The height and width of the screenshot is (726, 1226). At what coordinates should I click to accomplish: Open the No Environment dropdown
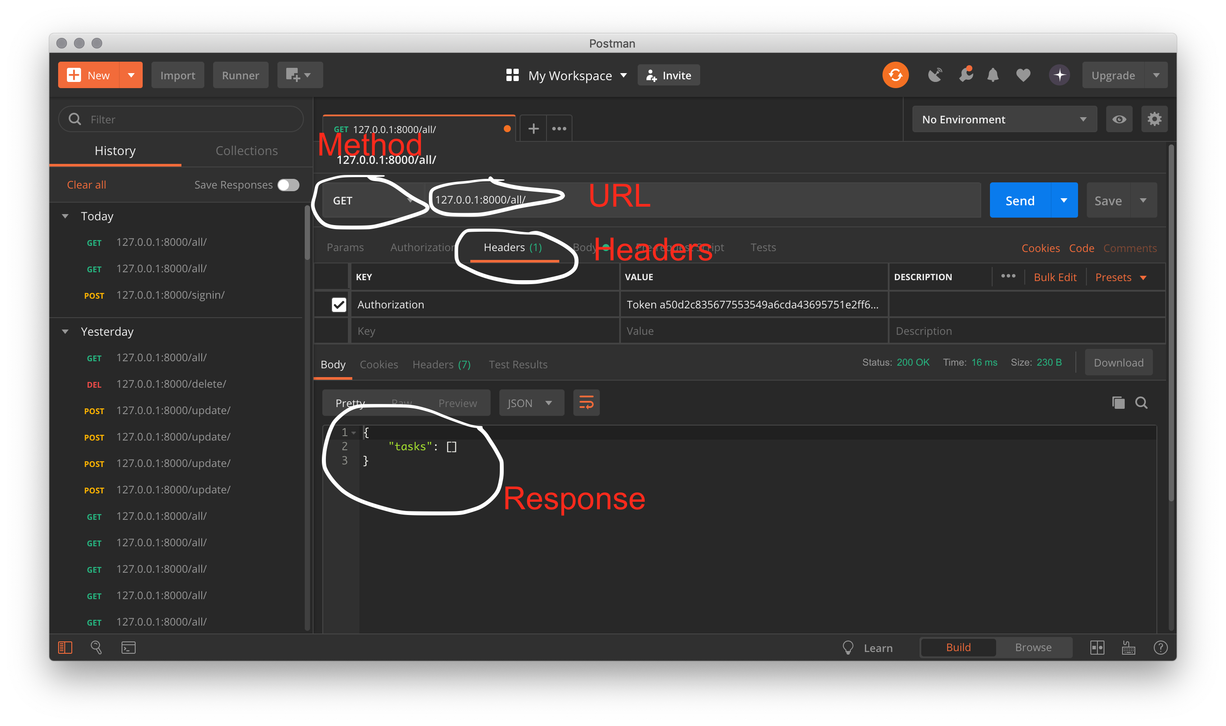tap(1004, 119)
